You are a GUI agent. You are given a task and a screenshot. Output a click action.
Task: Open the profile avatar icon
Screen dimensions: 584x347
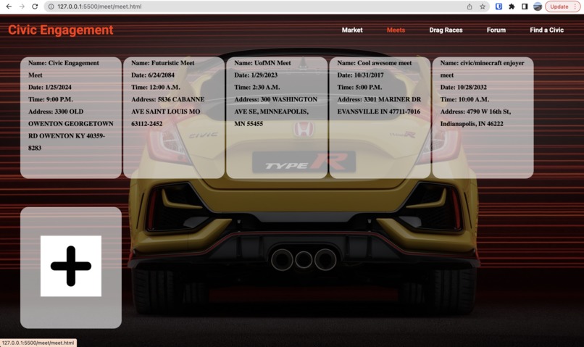[x=538, y=7]
